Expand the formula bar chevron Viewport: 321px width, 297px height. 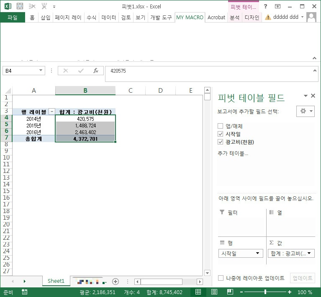pyautogui.click(x=315, y=71)
